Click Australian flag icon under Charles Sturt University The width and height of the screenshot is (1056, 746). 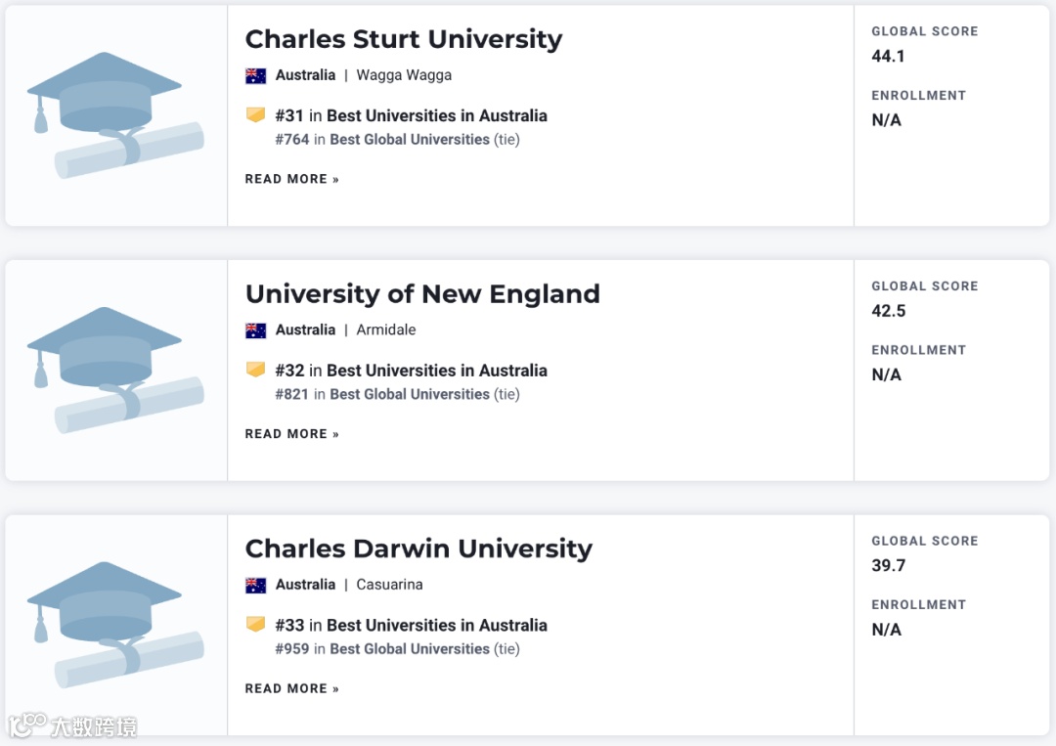[x=256, y=76]
